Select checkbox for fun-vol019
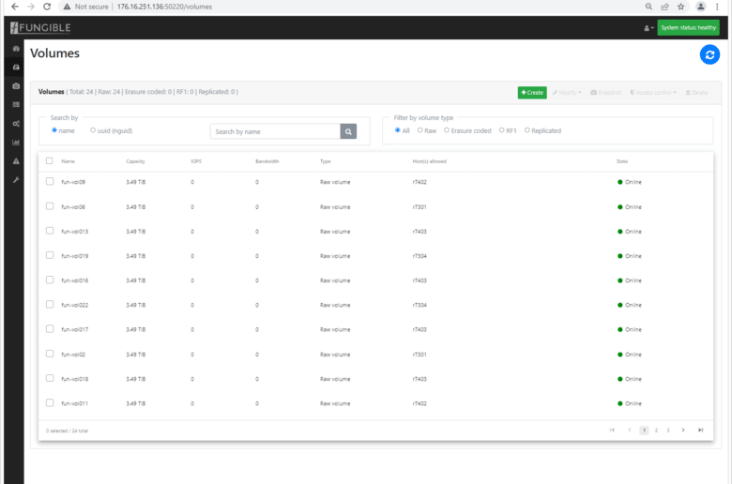Screen dimensions: 732x484 click(x=50, y=255)
